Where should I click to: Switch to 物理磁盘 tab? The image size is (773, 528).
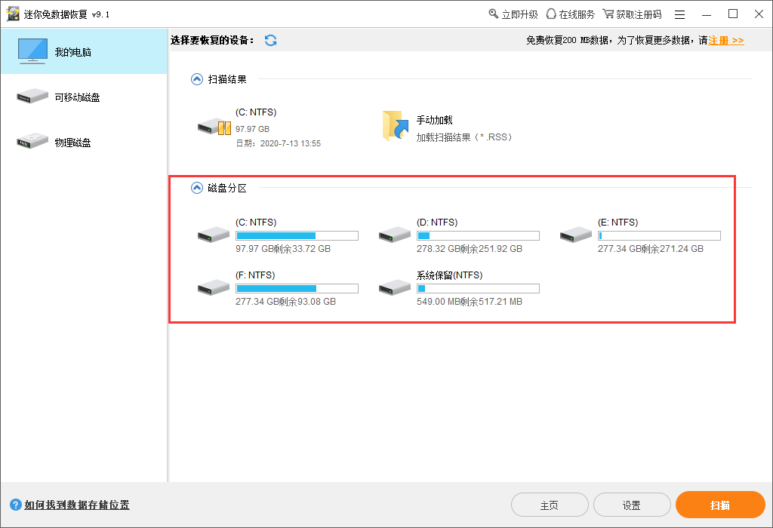(84, 142)
